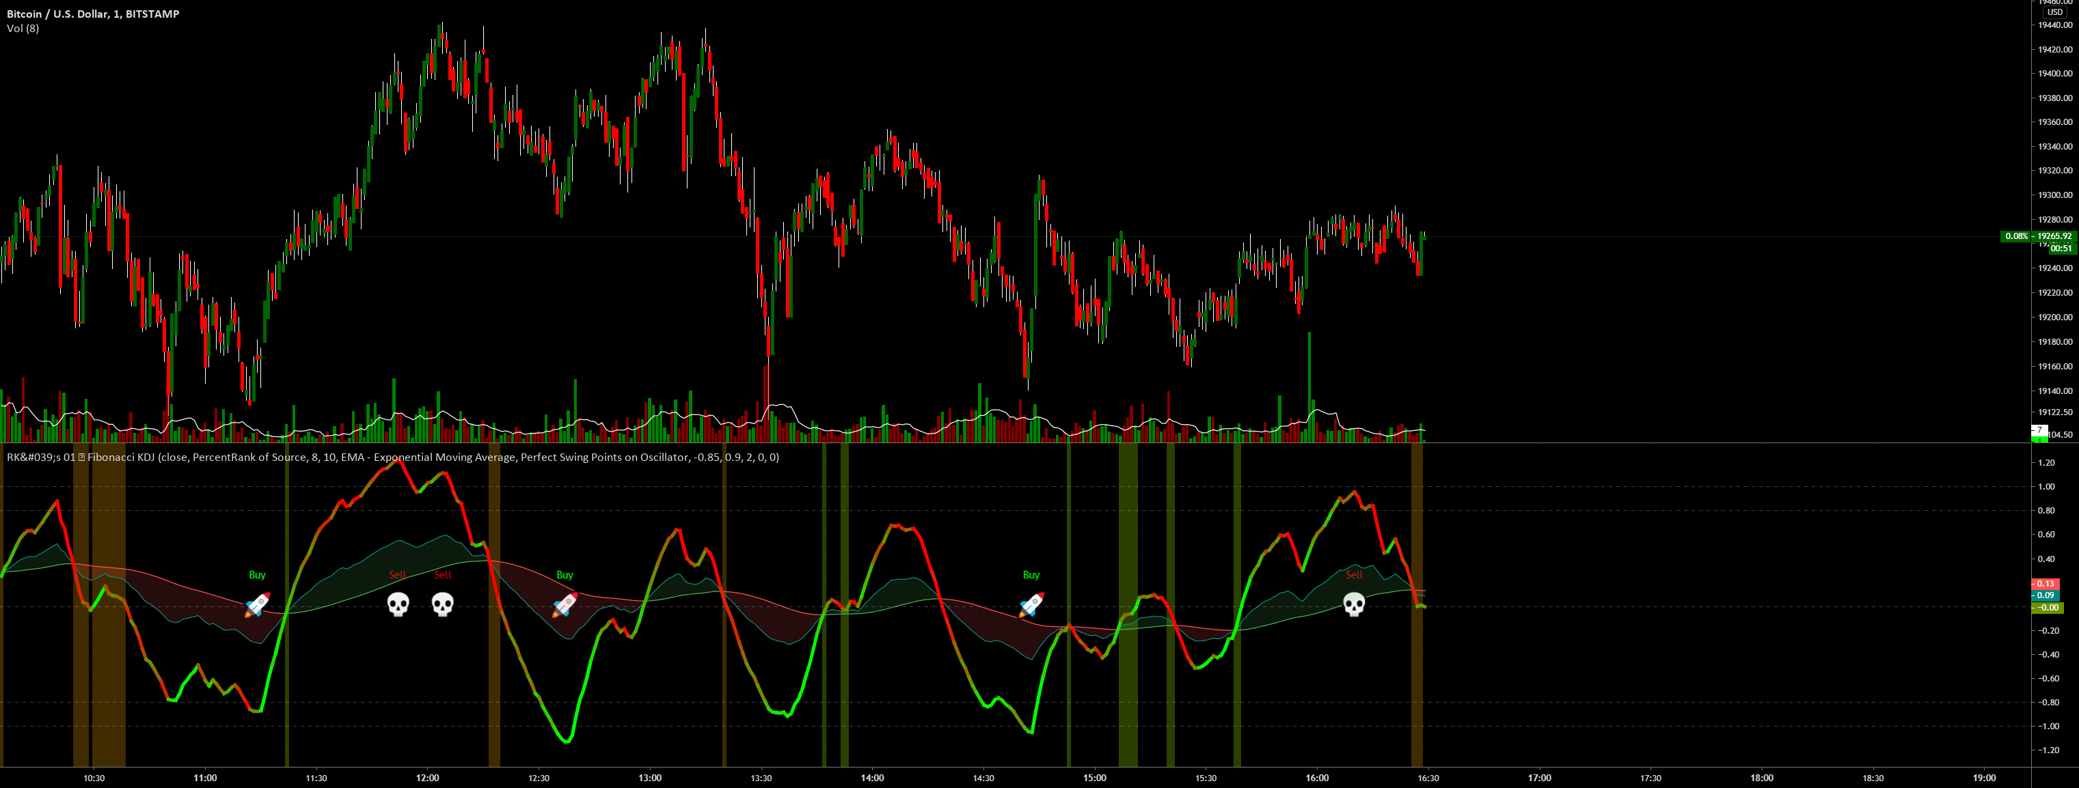Click the 19320.00 price axis label

click(2055, 171)
